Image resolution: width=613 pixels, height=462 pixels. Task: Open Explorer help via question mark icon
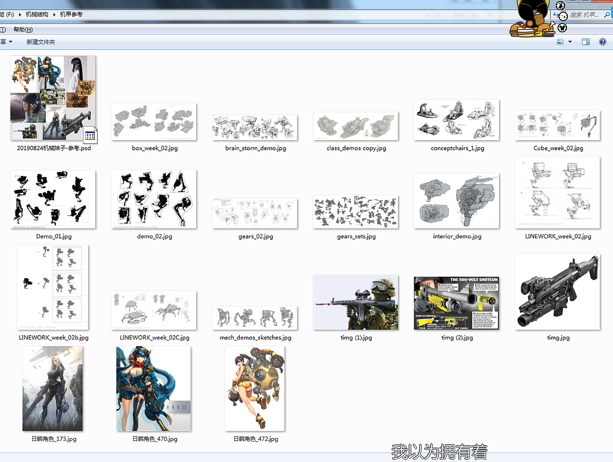pyautogui.click(x=602, y=42)
